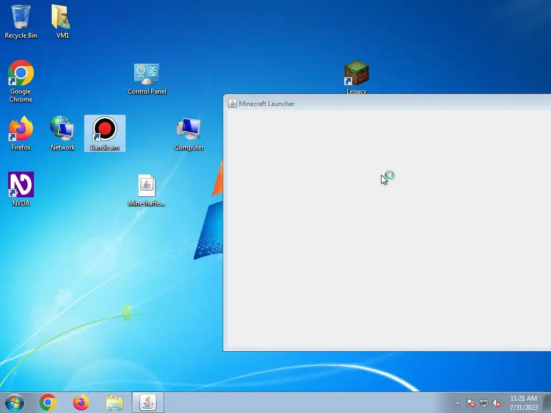This screenshot has width=551, height=413.
Task: Open the Action Center flag icon
Action: tap(471, 403)
